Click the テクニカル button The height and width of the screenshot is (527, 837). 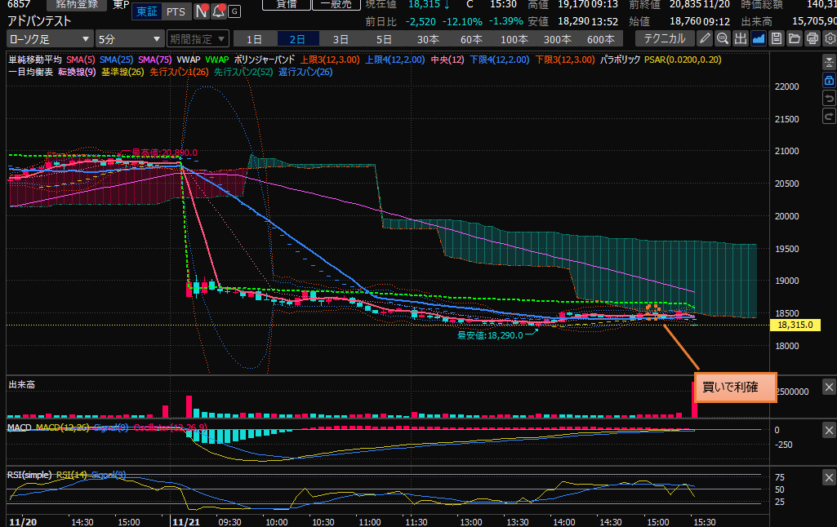tap(665, 38)
